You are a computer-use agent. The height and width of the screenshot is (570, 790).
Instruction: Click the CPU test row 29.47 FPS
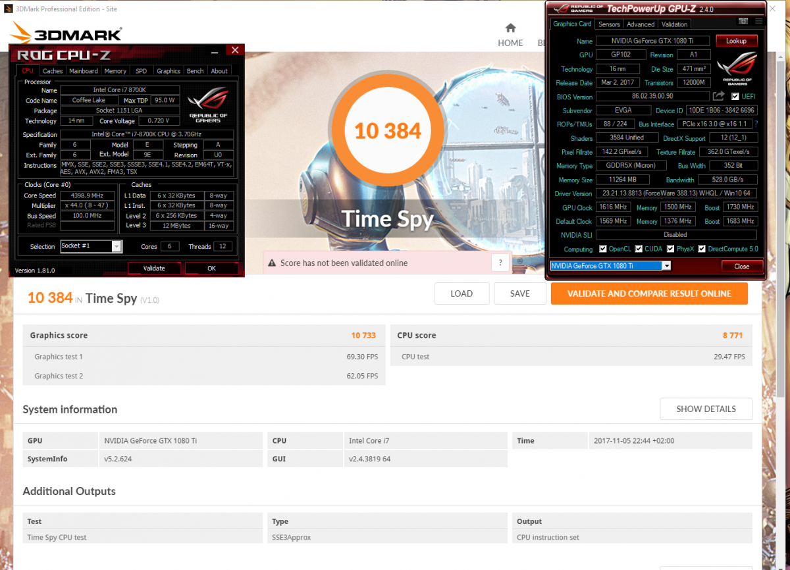pos(571,357)
